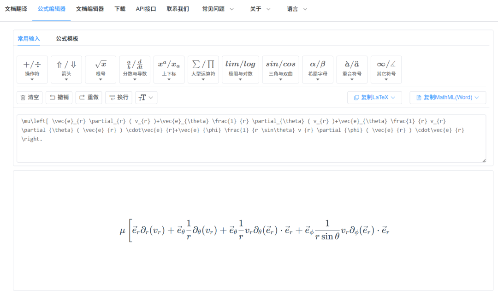Open the 上下标 superscript/subscript group

tap(169, 70)
